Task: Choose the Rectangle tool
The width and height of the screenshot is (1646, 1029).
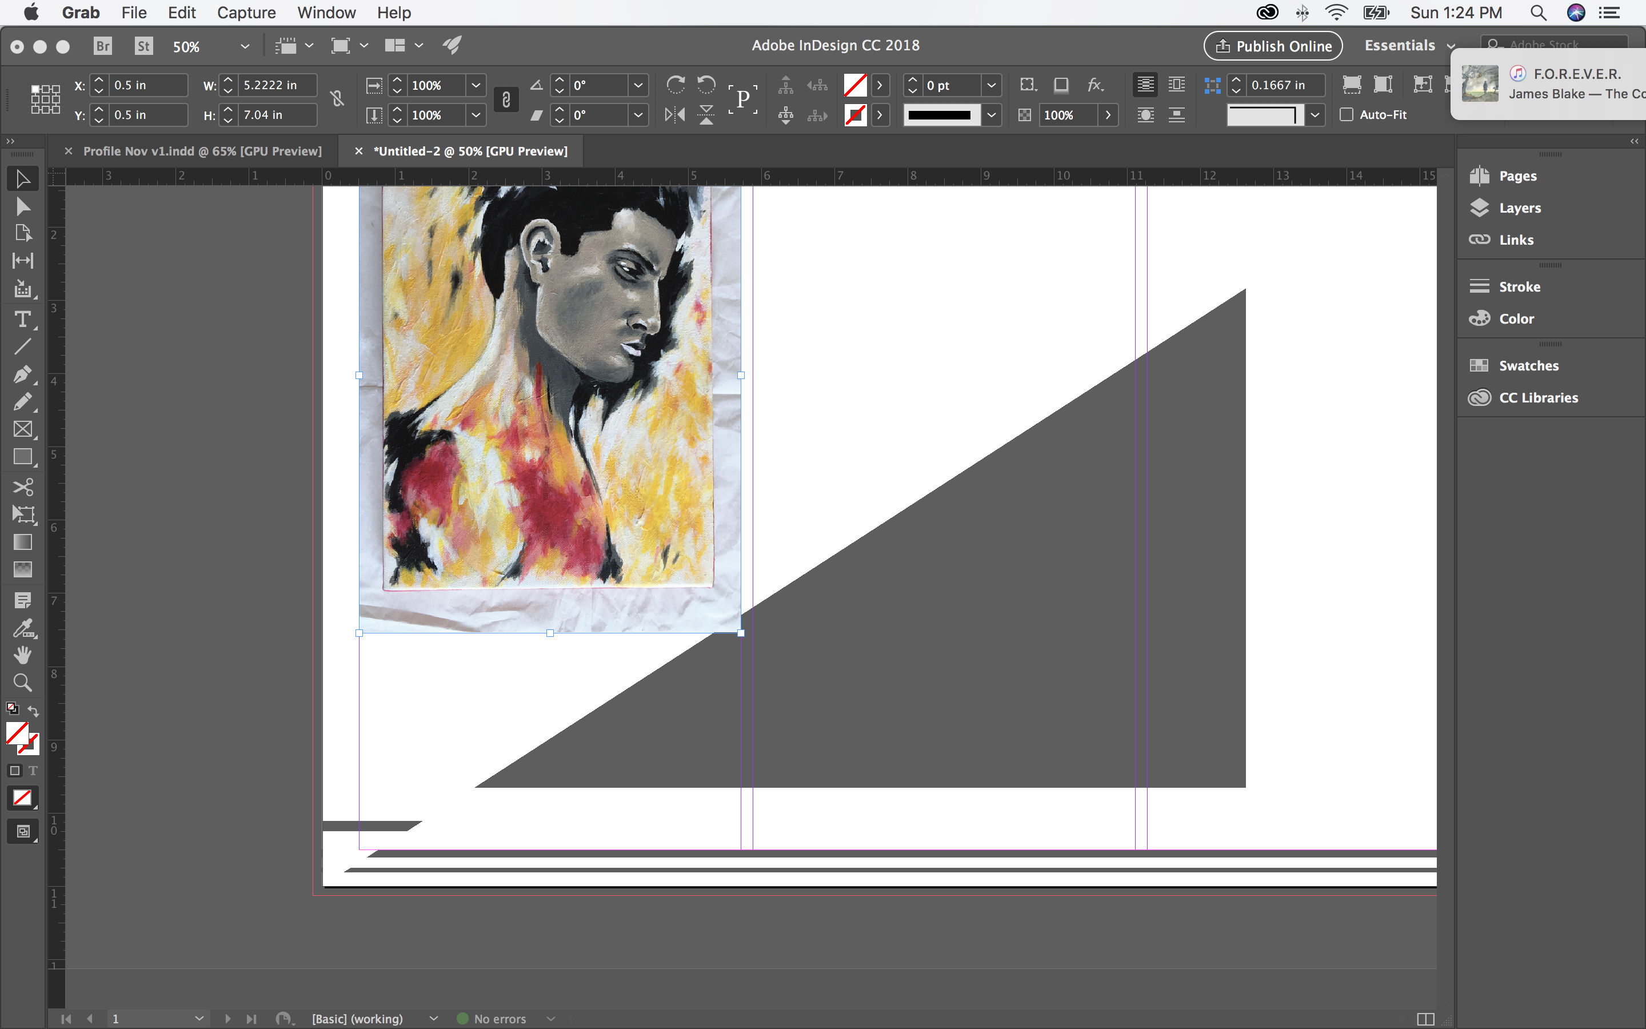Action: [x=23, y=457]
